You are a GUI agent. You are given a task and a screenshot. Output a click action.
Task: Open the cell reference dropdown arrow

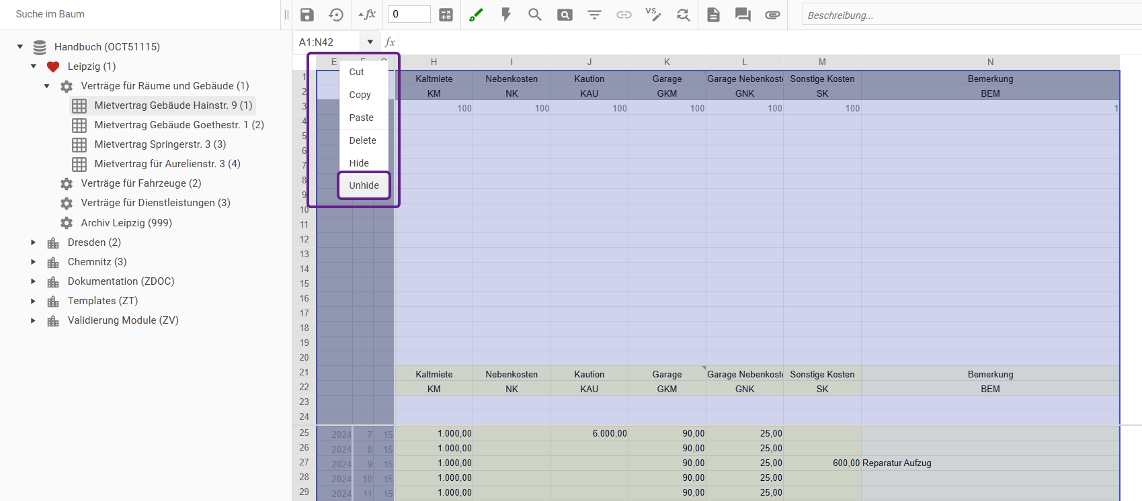[370, 42]
